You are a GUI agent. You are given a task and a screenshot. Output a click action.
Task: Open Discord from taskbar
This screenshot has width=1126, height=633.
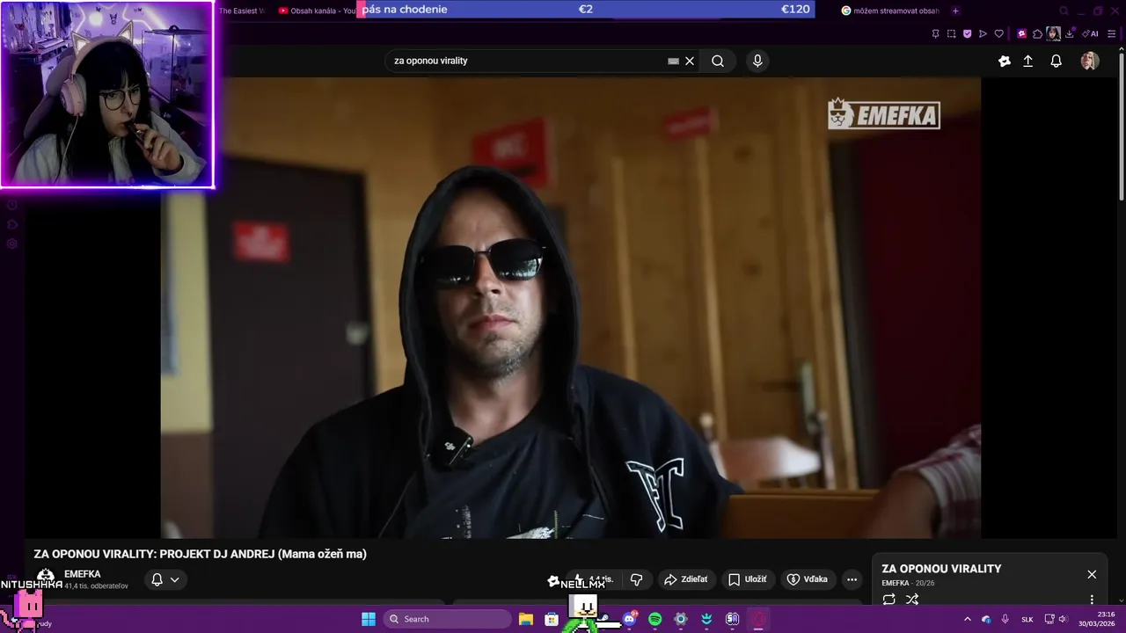629,619
